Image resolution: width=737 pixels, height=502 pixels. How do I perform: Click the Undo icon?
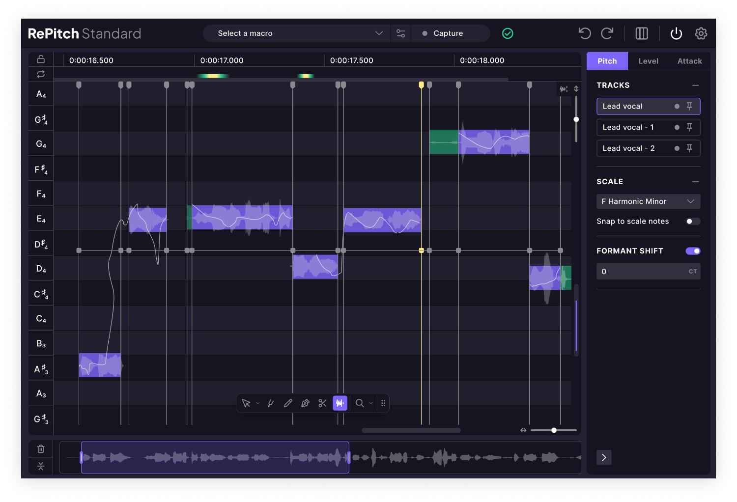(x=584, y=33)
